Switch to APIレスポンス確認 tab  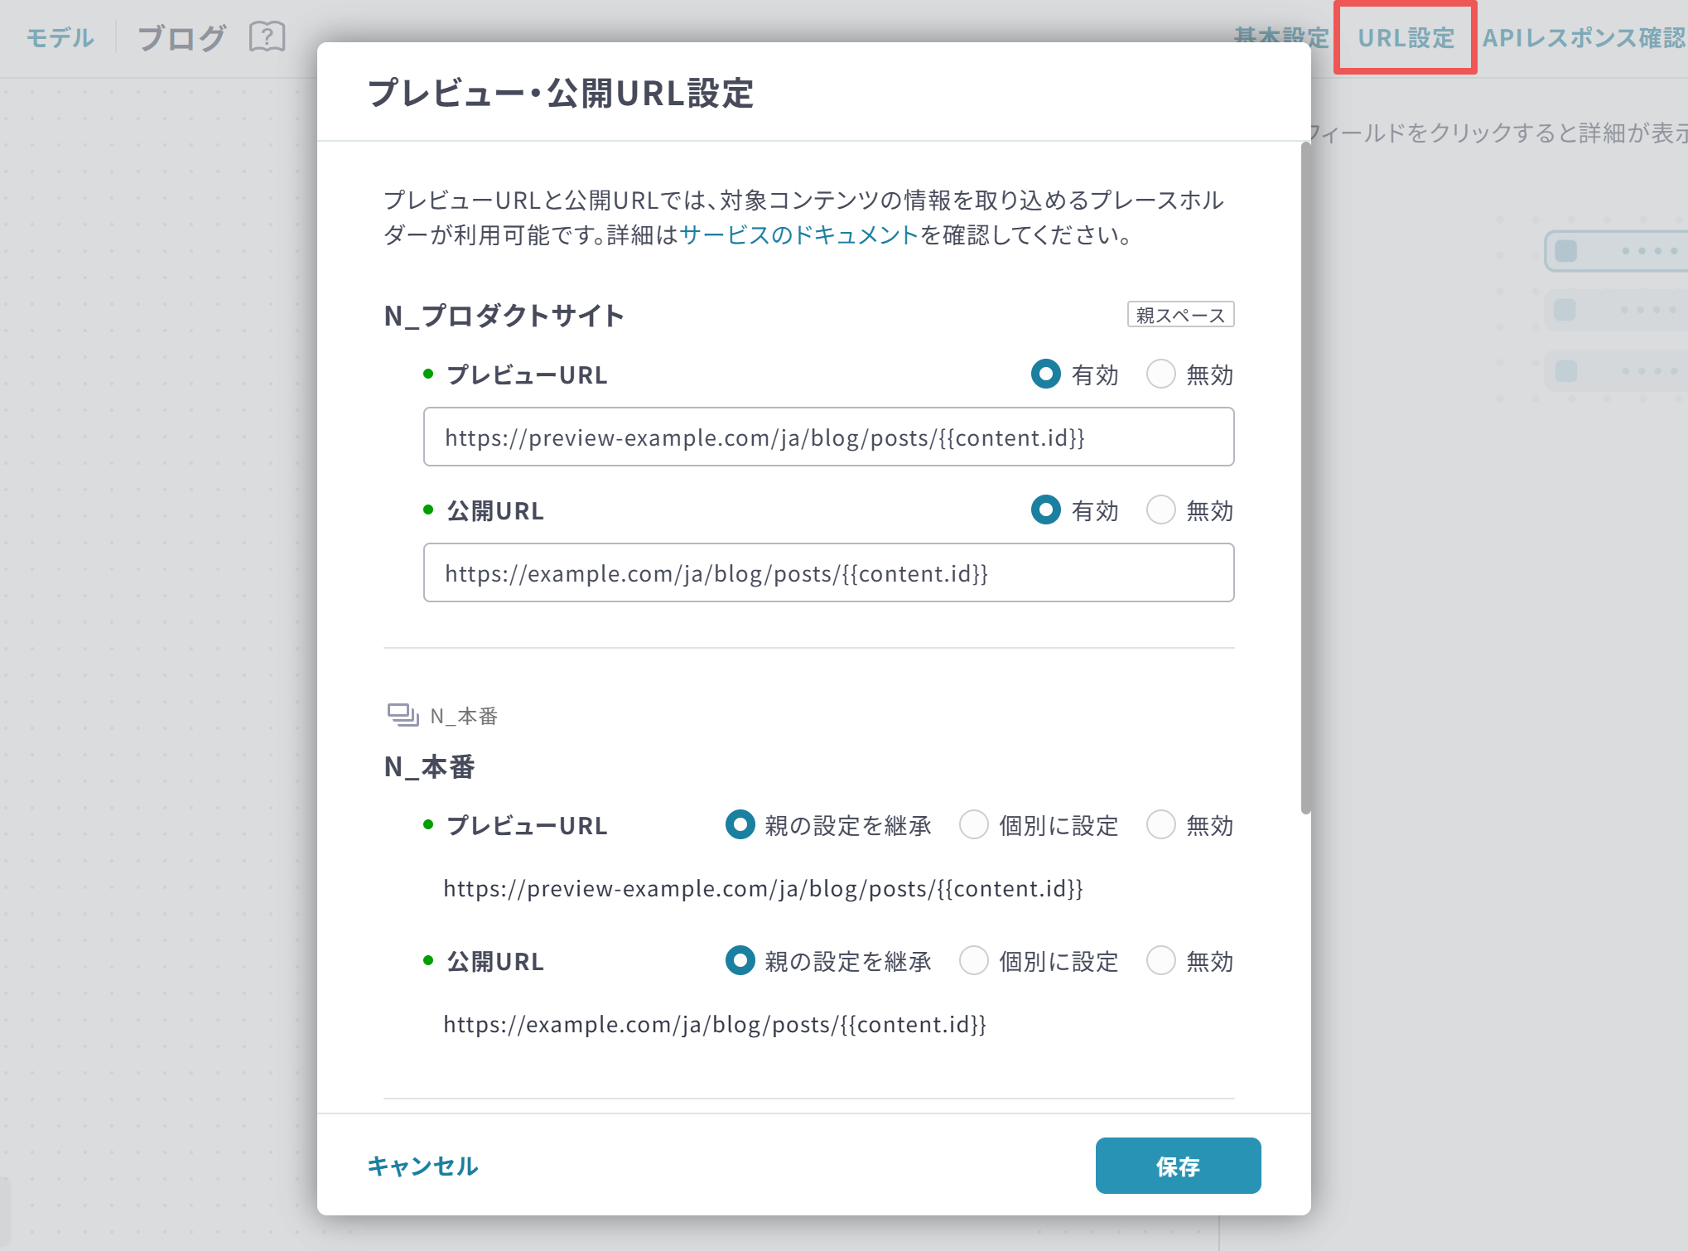pyautogui.click(x=1584, y=38)
